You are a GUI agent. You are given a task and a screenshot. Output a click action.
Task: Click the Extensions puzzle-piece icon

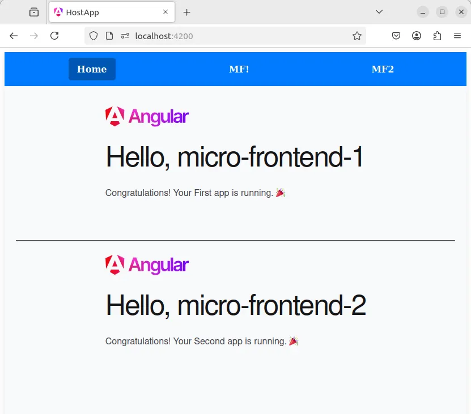click(437, 35)
